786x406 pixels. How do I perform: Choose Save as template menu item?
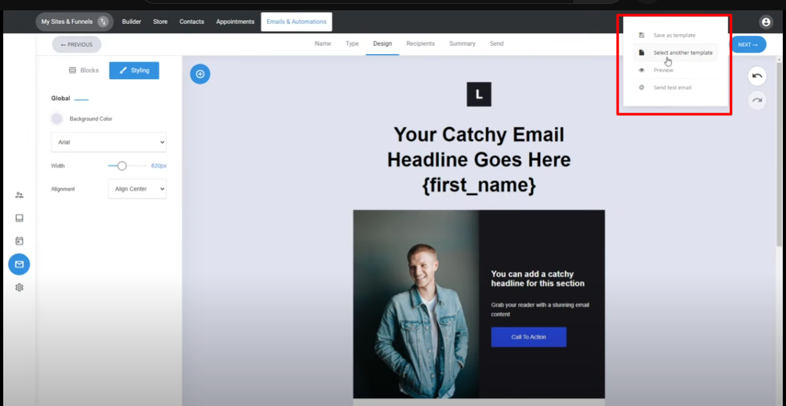[675, 35]
